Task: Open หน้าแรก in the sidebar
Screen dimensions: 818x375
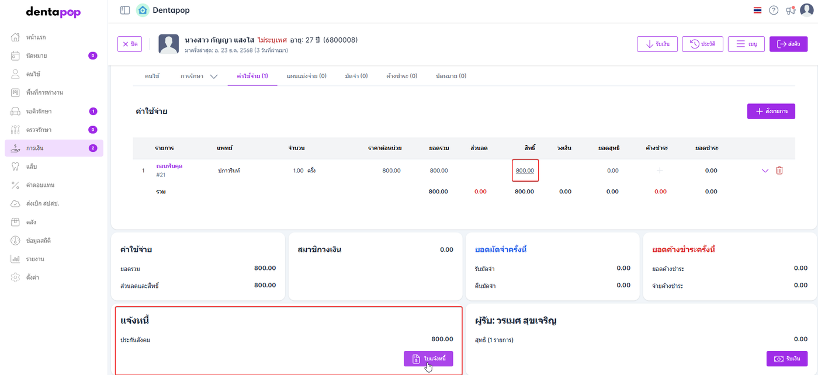Action: 54,37
